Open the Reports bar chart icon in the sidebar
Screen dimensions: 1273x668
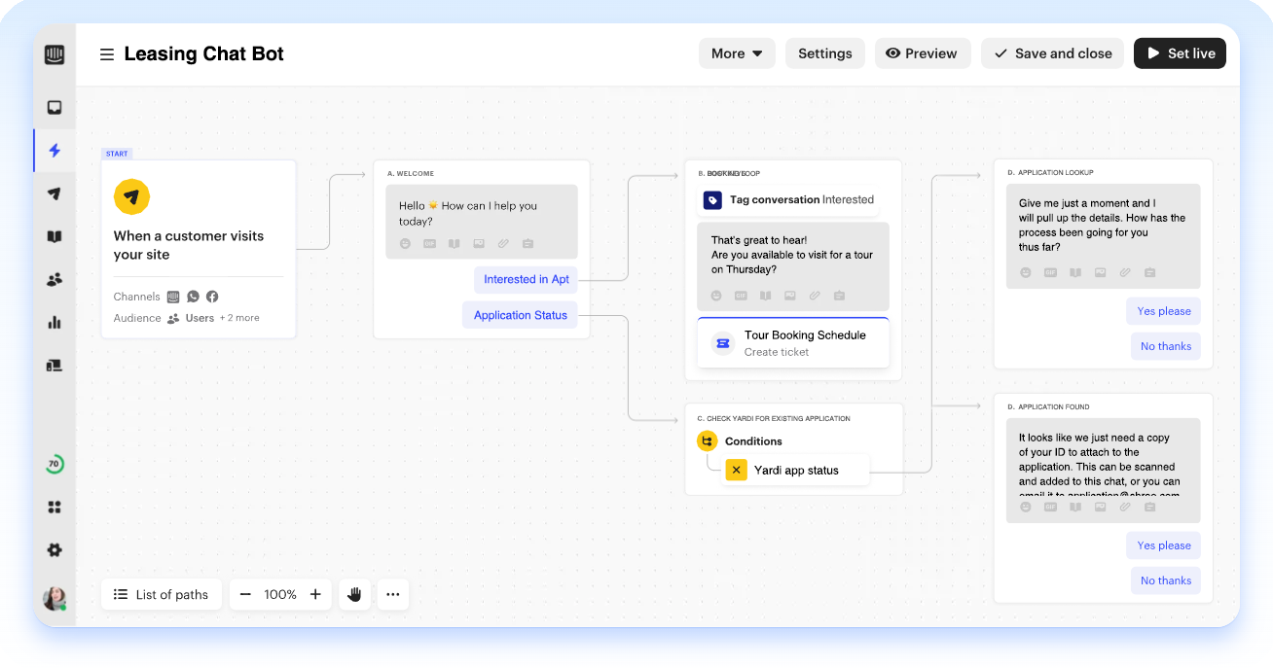tap(55, 322)
